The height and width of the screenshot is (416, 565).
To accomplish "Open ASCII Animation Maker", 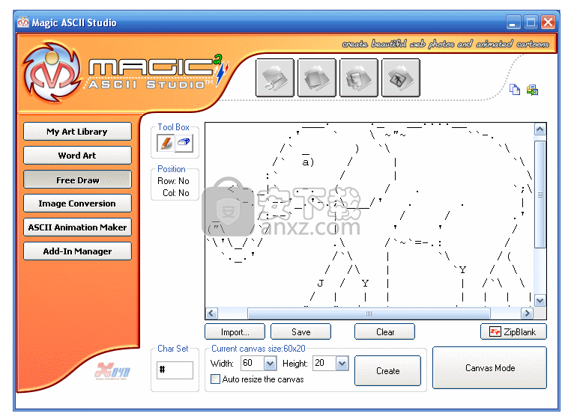I will coord(77,227).
